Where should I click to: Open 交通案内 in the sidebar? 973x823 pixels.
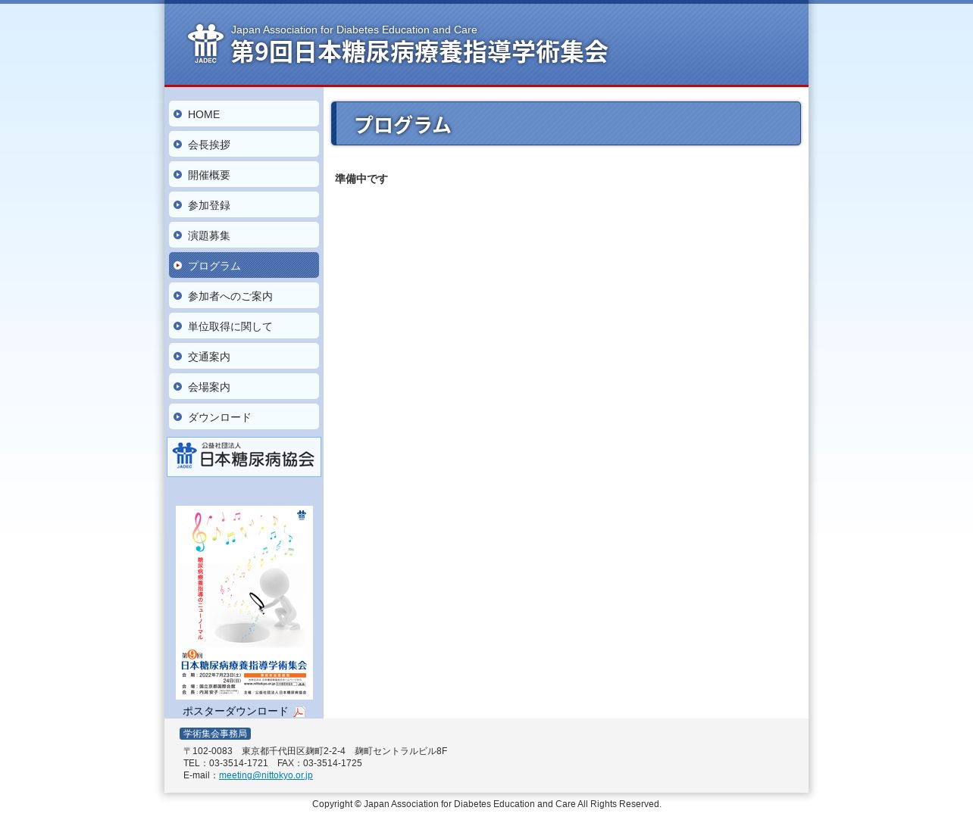click(244, 356)
